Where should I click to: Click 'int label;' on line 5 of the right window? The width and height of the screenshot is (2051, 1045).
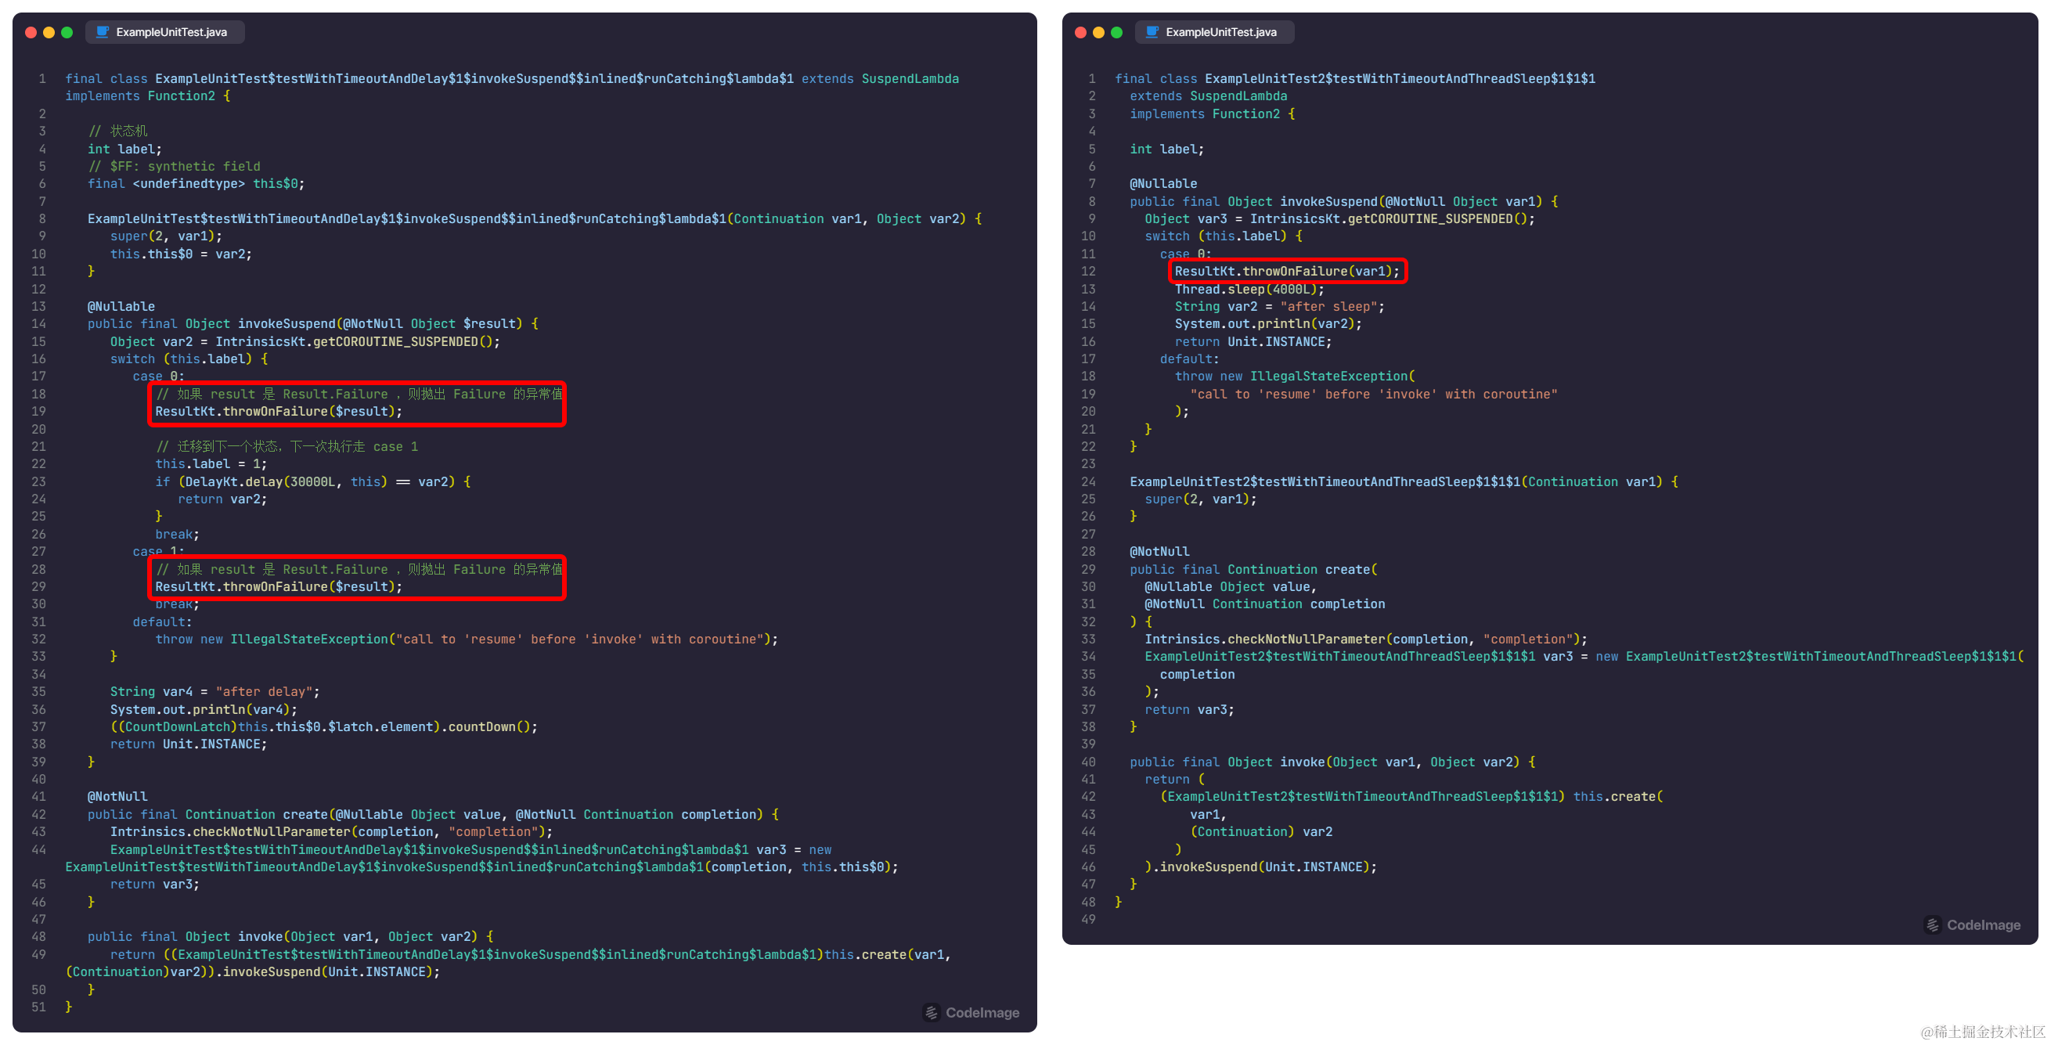click(x=1166, y=149)
